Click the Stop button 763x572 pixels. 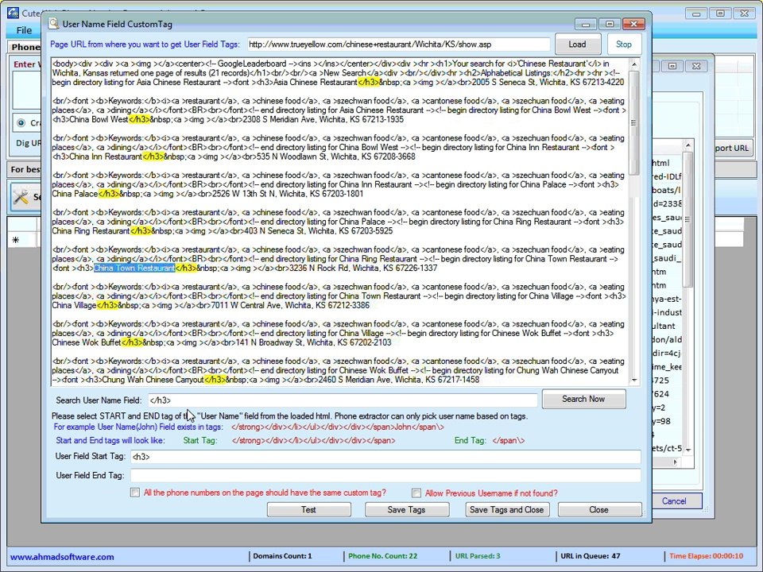pos(624,44)
